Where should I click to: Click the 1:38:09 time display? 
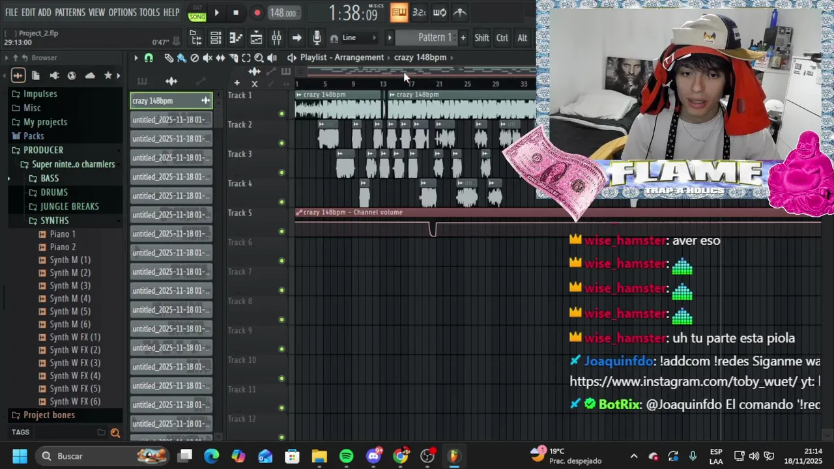(352, 12)
